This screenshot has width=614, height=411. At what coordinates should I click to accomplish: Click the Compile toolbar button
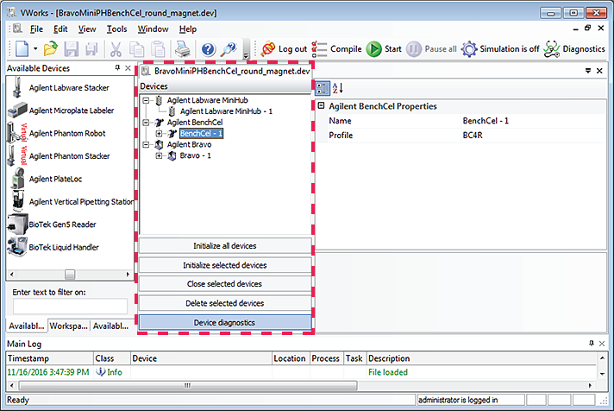click(x=337, y=49)
